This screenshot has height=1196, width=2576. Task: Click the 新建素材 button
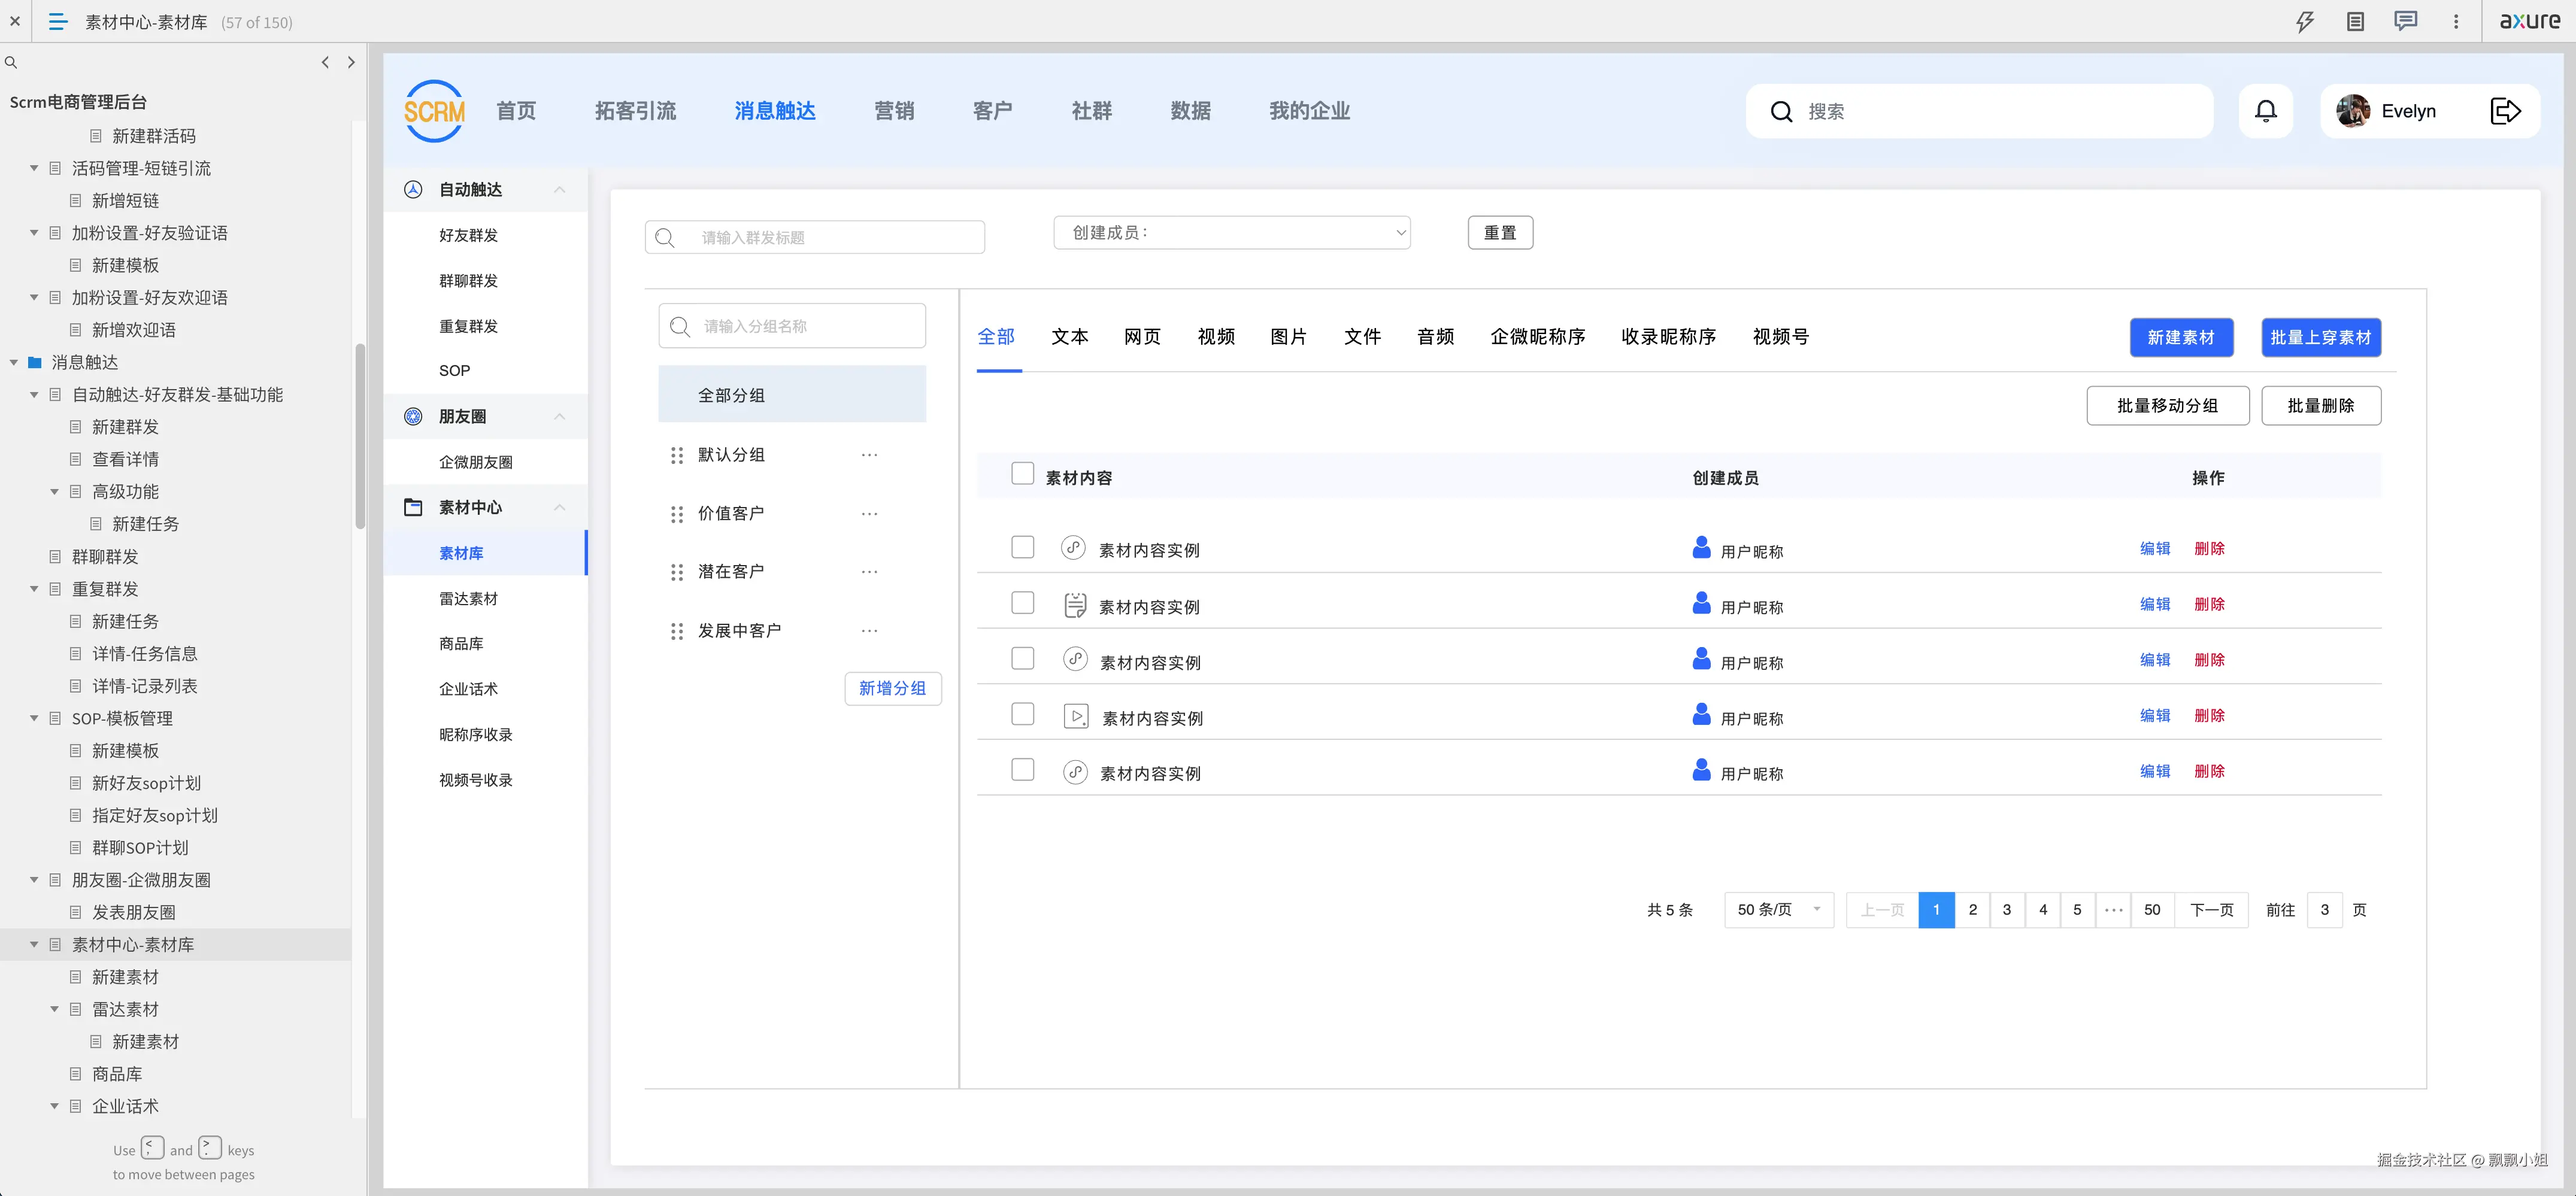click(2182, 337)
